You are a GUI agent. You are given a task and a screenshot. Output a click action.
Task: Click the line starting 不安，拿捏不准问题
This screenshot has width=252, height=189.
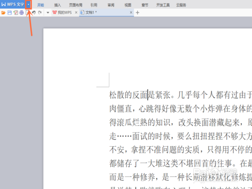[180, 150]
